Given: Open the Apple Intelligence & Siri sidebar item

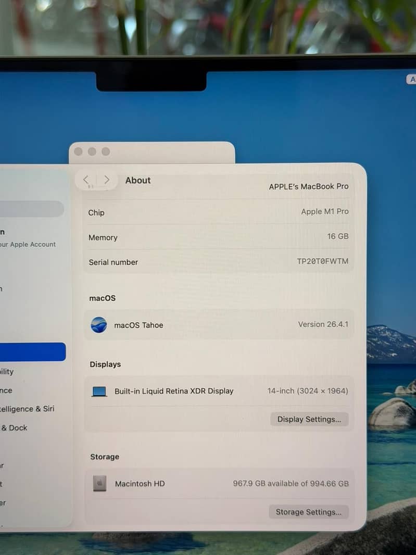Looking at the screenshot, I should coord(27,409).
